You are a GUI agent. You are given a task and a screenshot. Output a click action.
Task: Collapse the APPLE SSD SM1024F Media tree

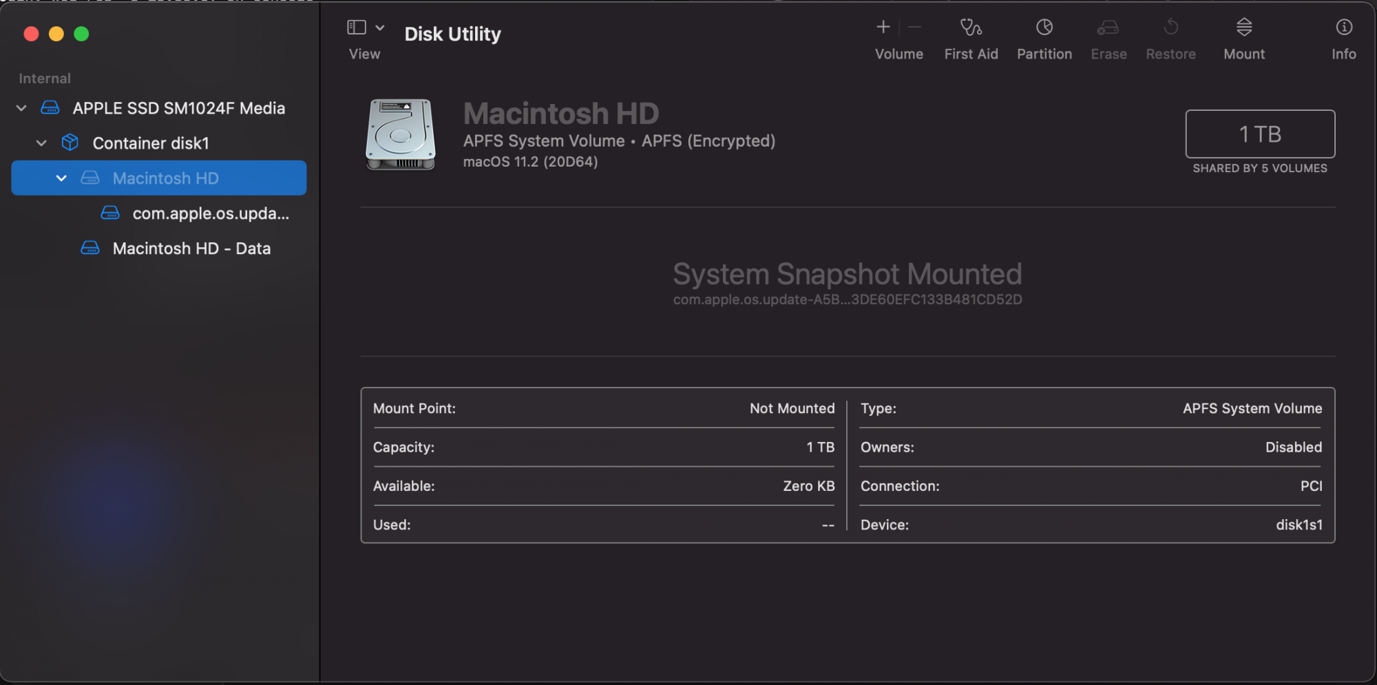coord(21,108)
